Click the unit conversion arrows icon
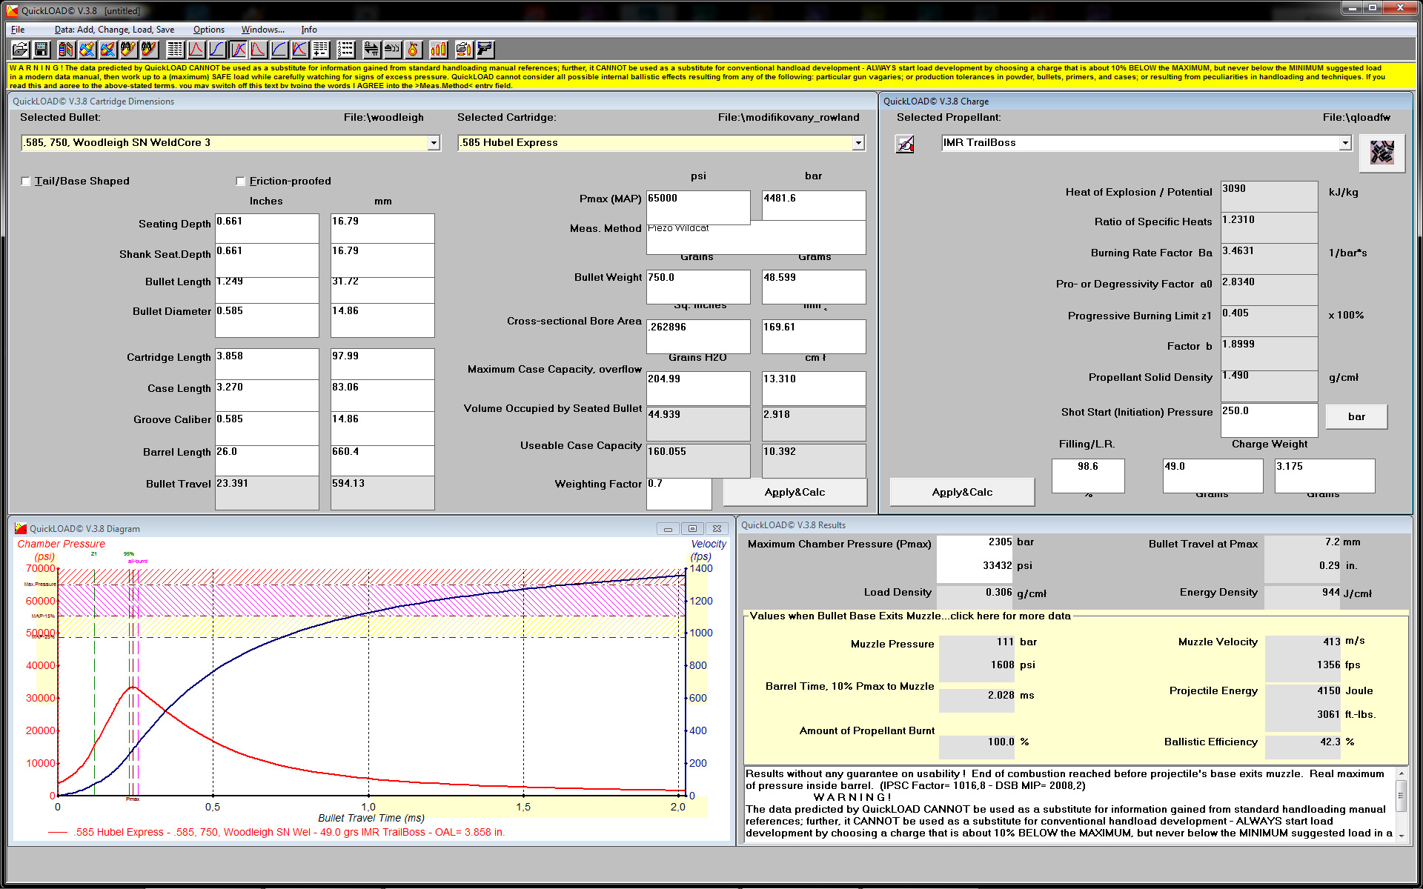Viewport: 1423px width, 889px height. 371,50
